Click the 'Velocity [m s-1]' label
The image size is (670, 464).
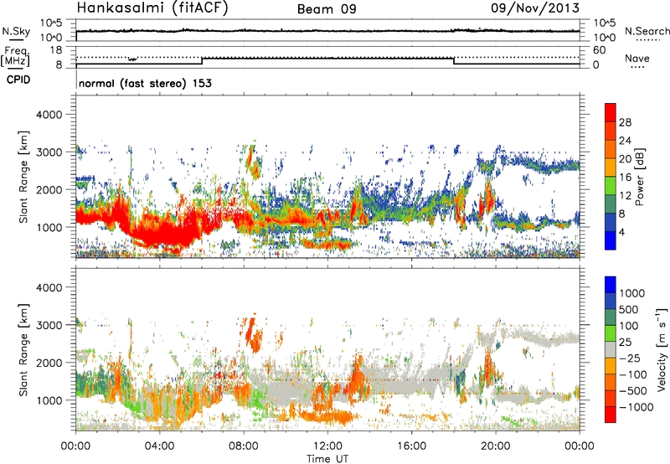(x=661, y=349)
